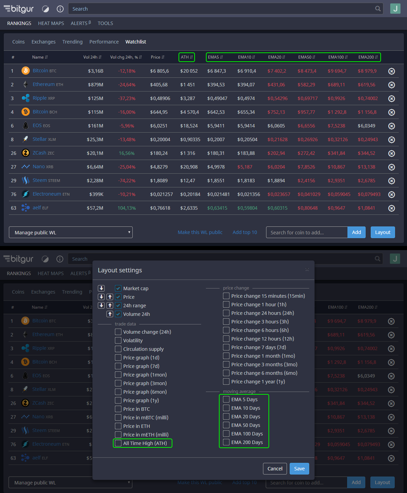Image resolution: width=407 pixels, height=493 pixels.
Task: Remove Electroneum row from watchlist
Action: click(x=392, y=195)
